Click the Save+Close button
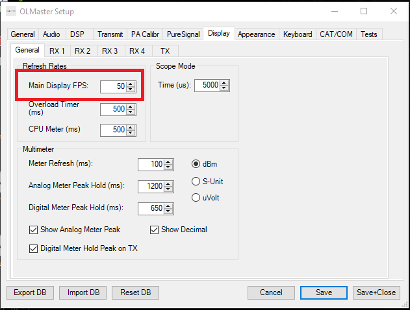Screen dimensions: 410x310 click(376, 292)
